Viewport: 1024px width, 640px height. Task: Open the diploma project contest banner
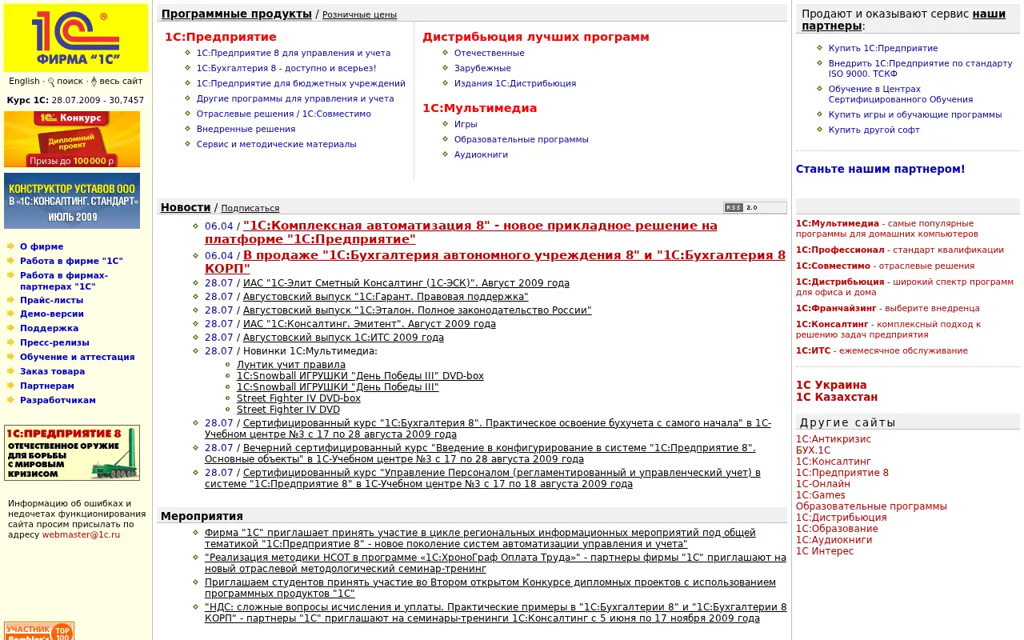pos(72,139)
